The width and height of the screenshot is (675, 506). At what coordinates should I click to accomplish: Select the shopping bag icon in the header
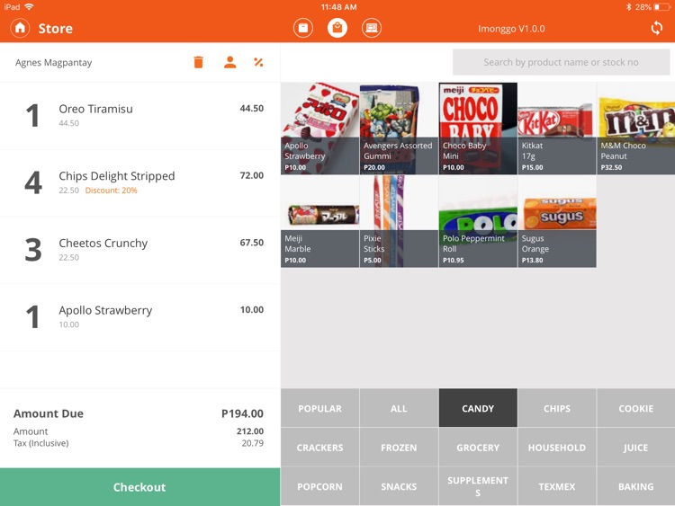coord(337,29)
